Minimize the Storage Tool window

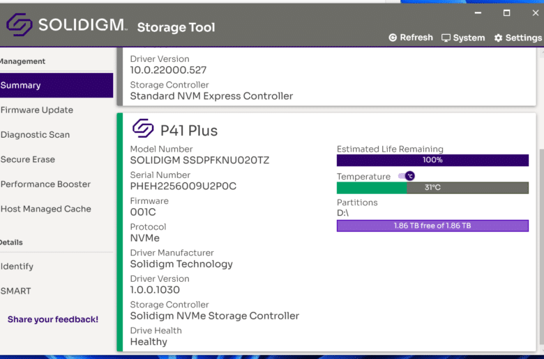point(478,13)
